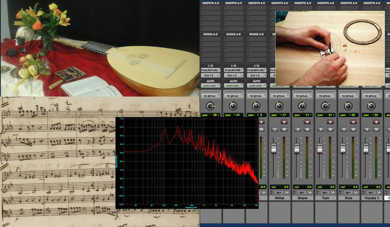This screenshot has width=390, height=227.
Task: Solo the Kick track
Action: click(344, 130)
